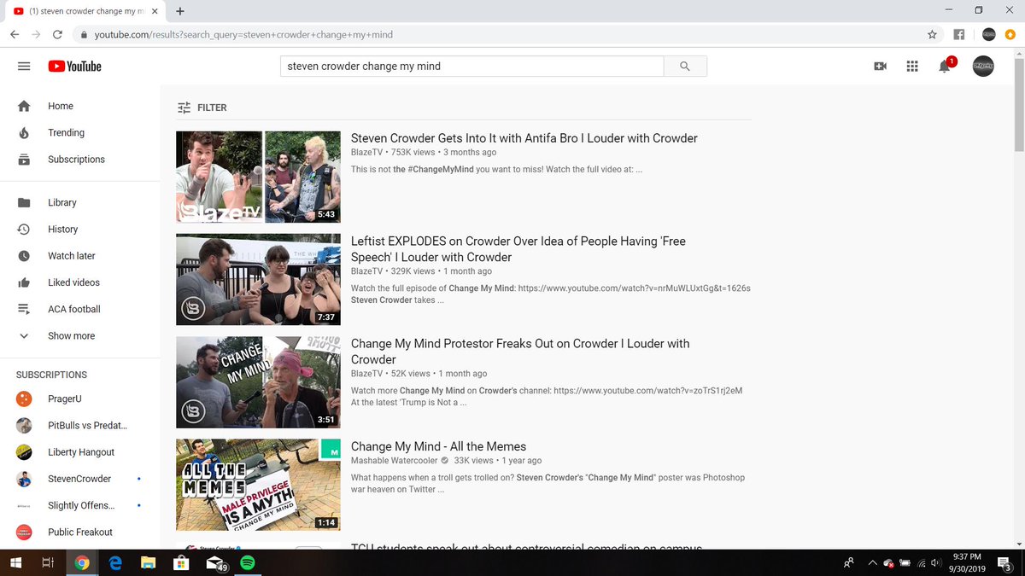Click the address bar URL
1025x576 pixels.
[243, 35]
